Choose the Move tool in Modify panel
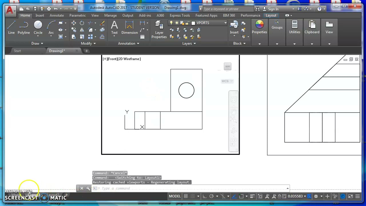 (74, 23)
